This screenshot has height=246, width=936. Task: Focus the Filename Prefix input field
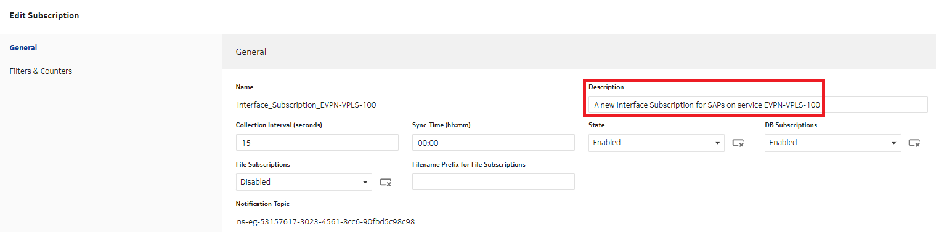tap(493, 182)
